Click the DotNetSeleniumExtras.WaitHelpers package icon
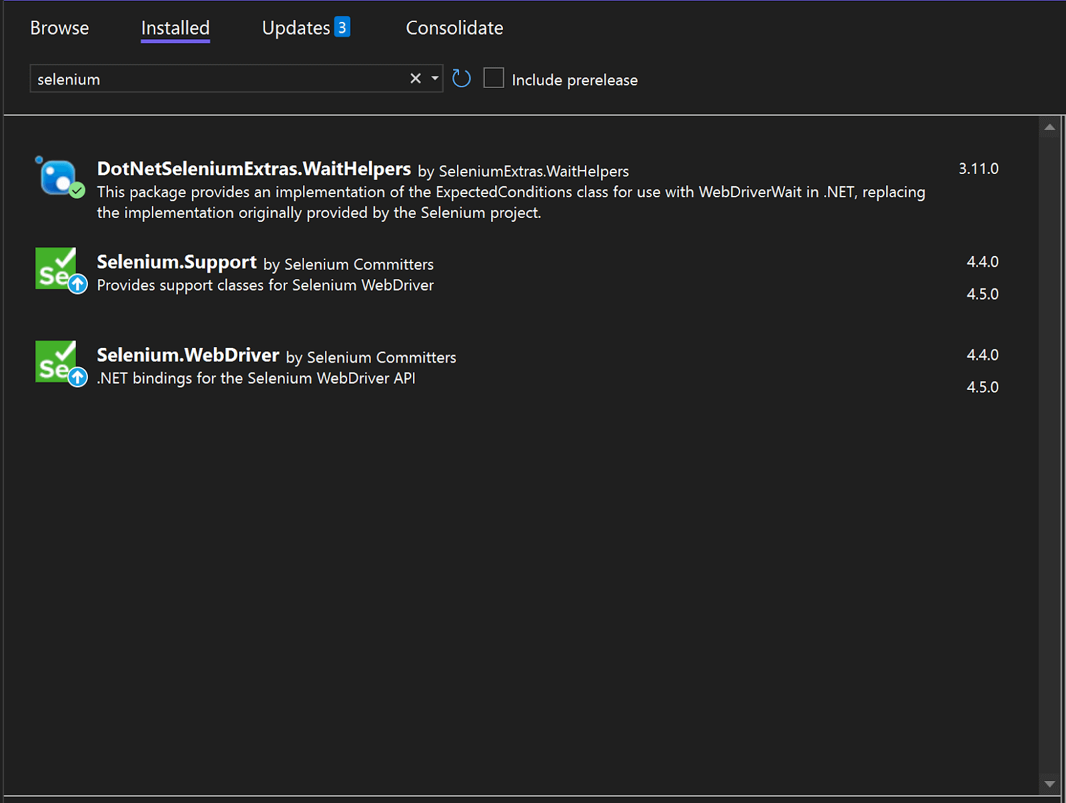This screenshot has width=1066, height=803. coord(59,177)
